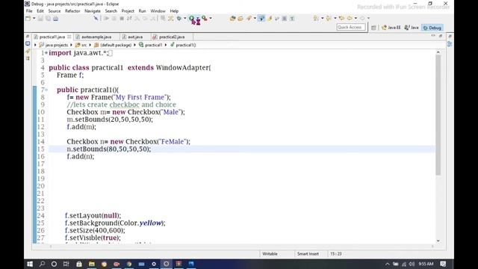This screenshot has height=269, width=478.
Task: Click the line 15 setBounds code
Action: click(109, 149)
